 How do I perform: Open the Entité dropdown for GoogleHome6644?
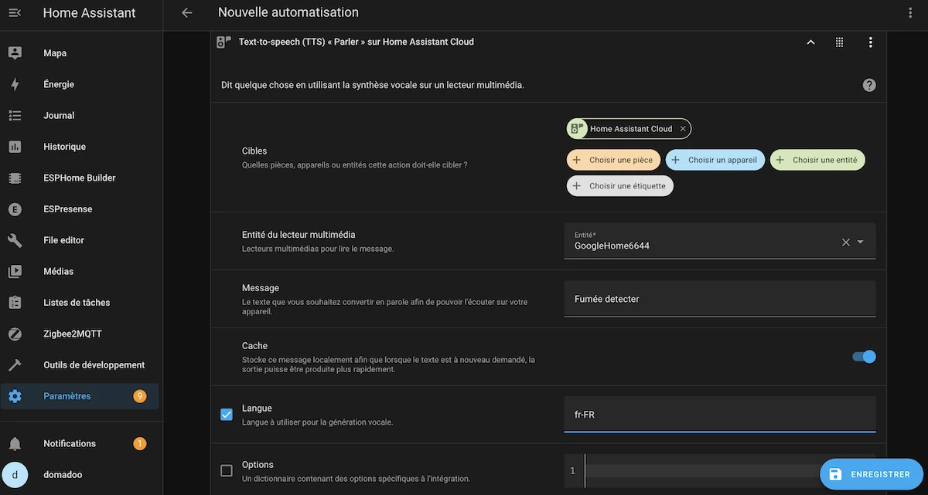point(861,241)
